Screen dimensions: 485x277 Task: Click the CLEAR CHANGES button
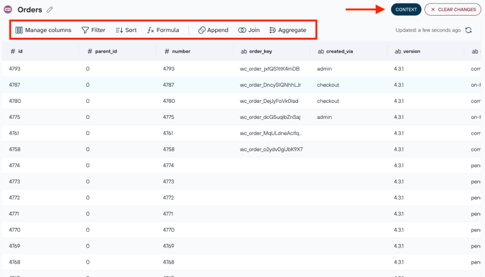[x=453, y=10]
